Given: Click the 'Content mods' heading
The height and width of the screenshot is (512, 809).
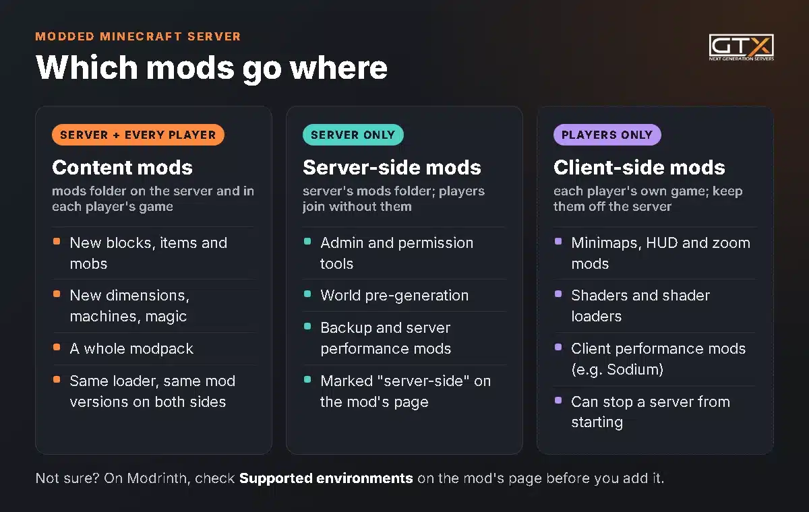Looking at the screenshot, I should 122,167.
